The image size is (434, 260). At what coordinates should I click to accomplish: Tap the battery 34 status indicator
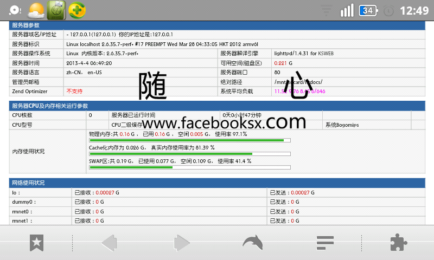click(368, 11)
